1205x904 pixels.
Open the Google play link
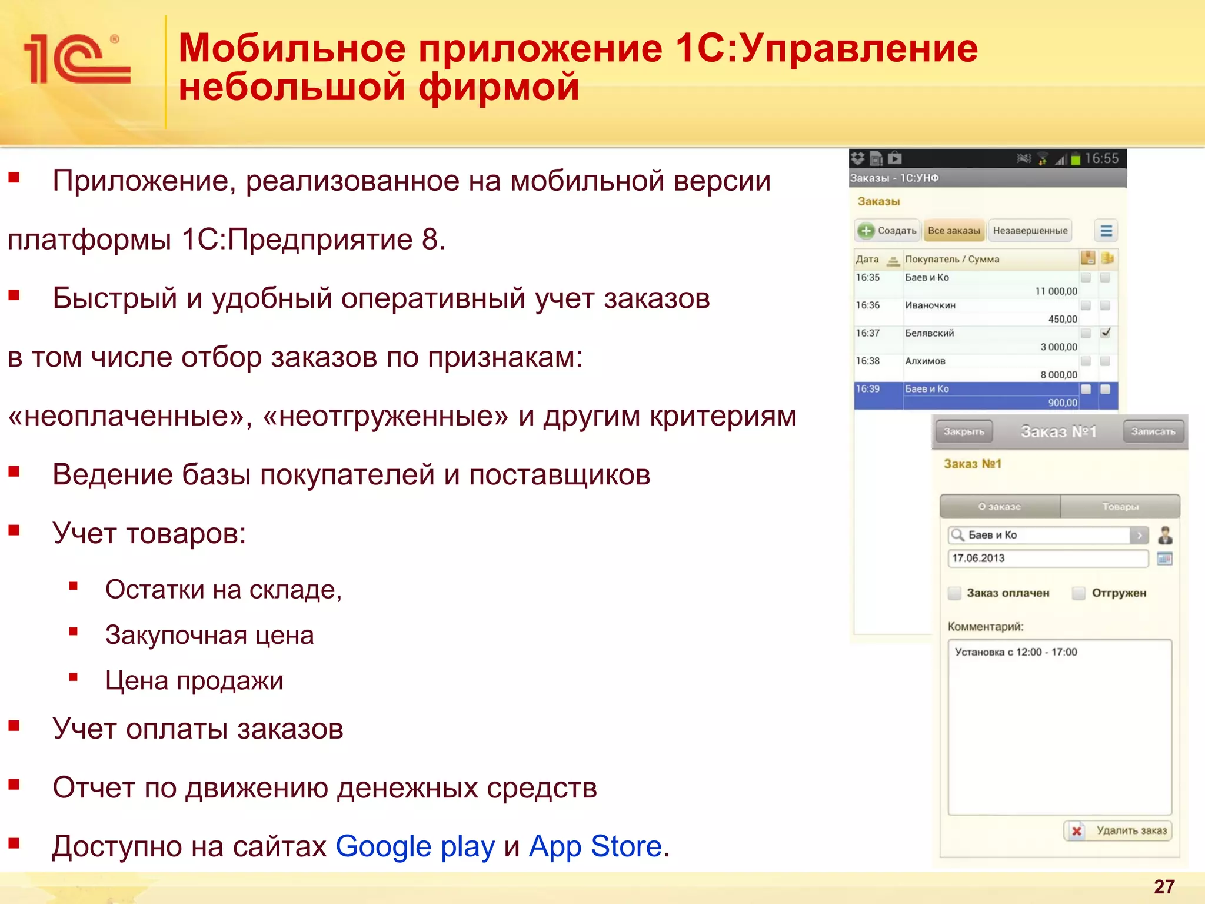415,847
